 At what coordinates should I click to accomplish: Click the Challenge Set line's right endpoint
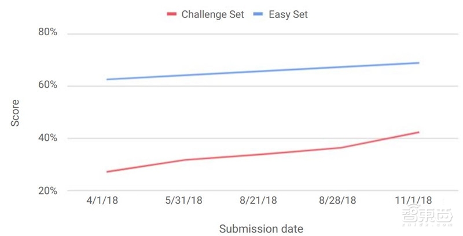pos(418,132)
